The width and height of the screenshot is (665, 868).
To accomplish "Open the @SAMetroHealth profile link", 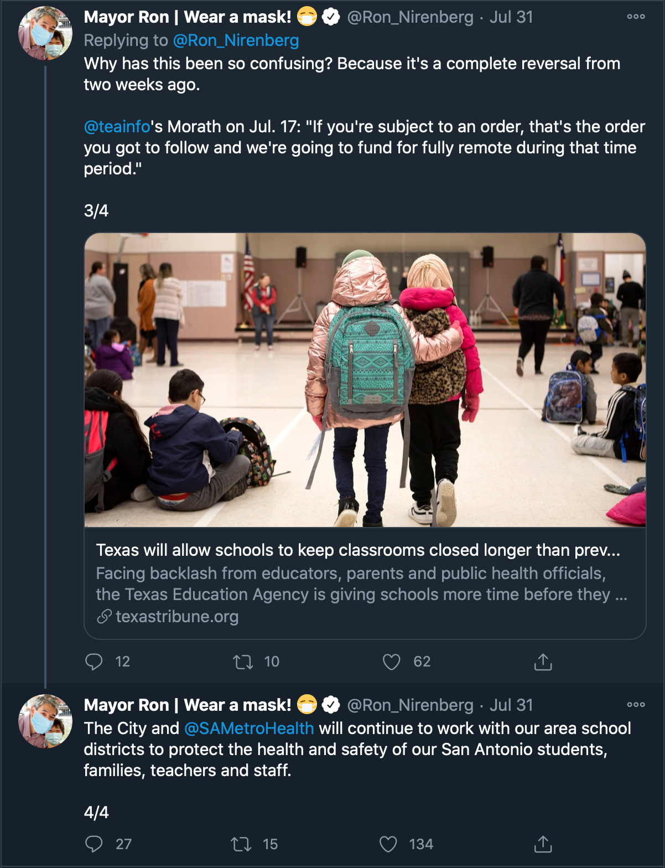I will tap(249, 728).
